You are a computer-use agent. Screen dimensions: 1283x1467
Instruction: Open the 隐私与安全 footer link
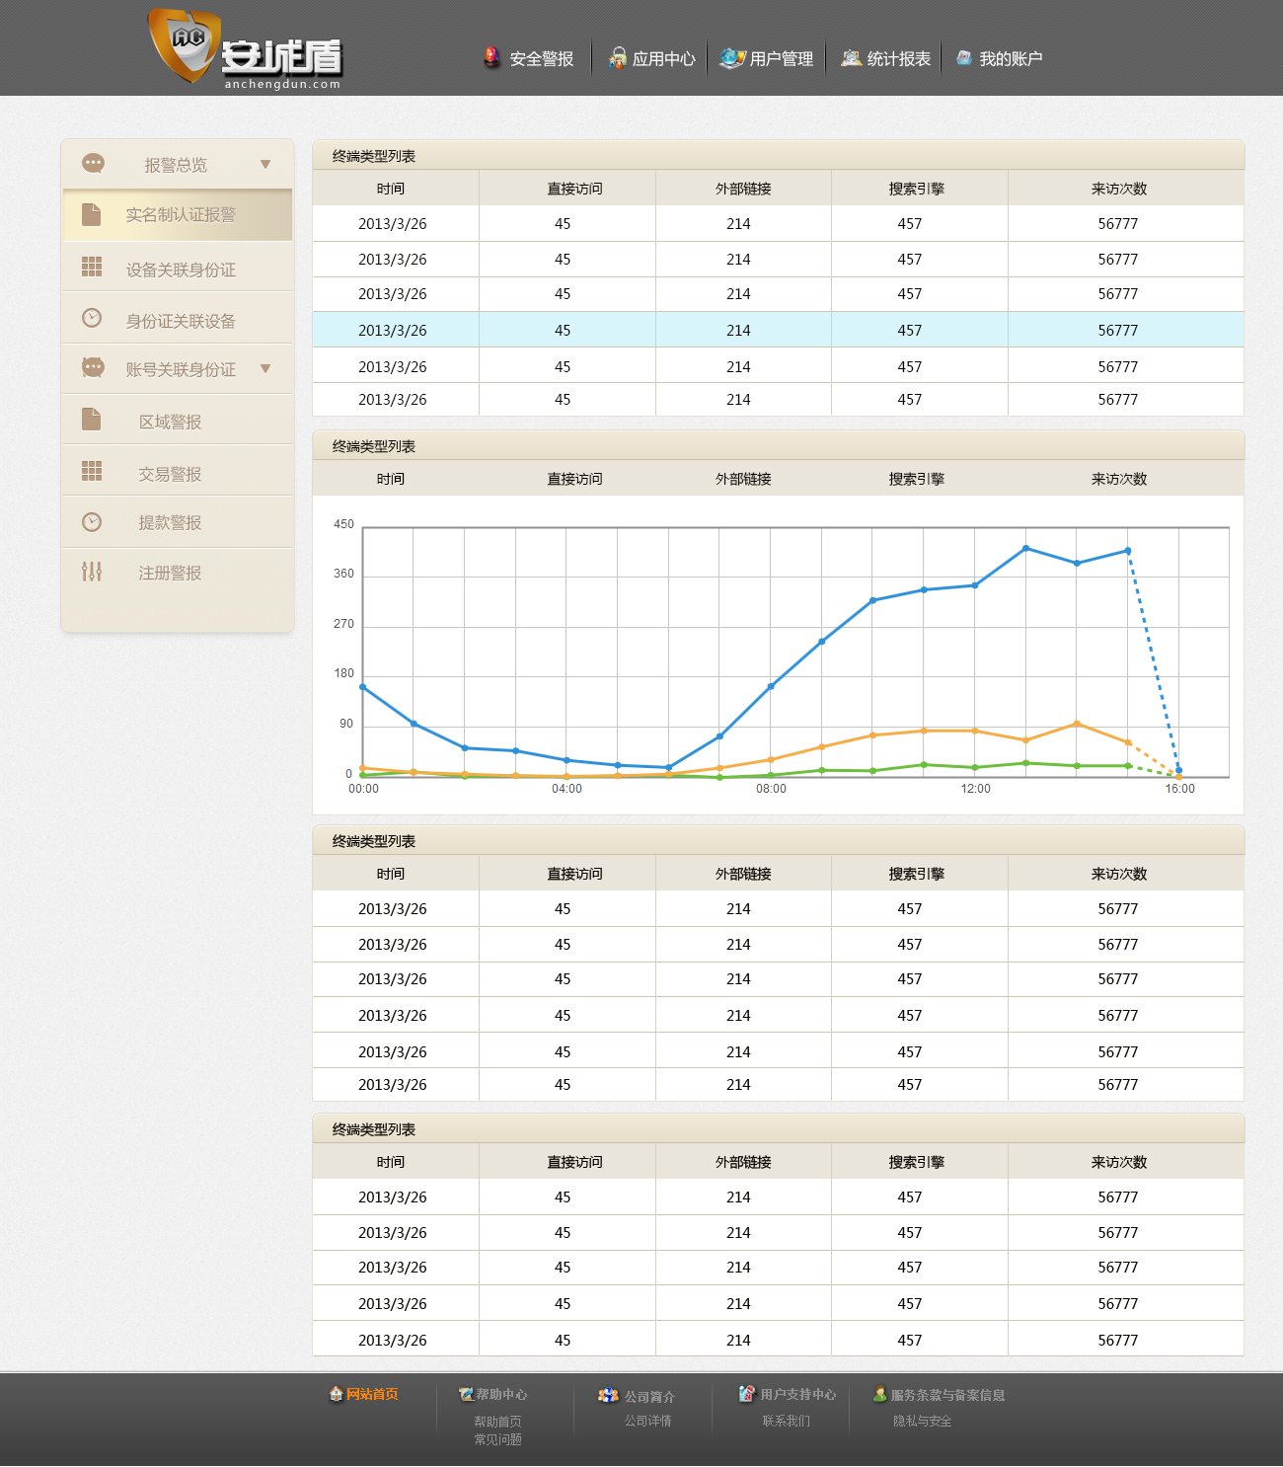pos(923,1421)
